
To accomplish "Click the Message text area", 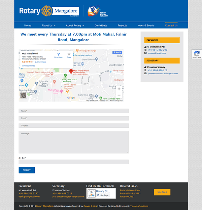I will point(73,142).
